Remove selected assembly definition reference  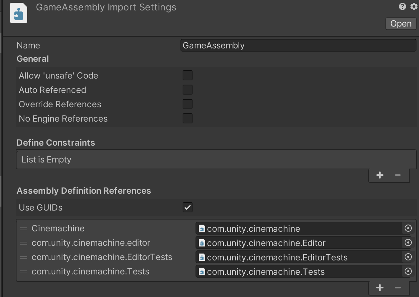coord(397,288)
